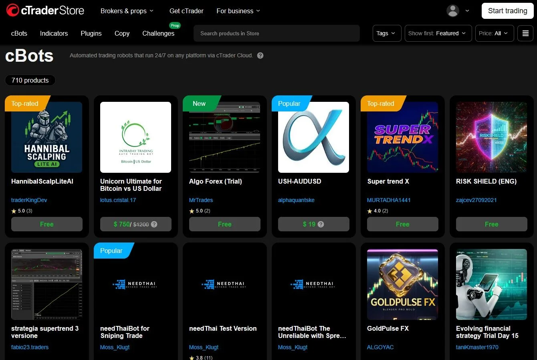
Task: Open the HannibalScalpLiteAI product image
Action: click(x=46, y=138)
